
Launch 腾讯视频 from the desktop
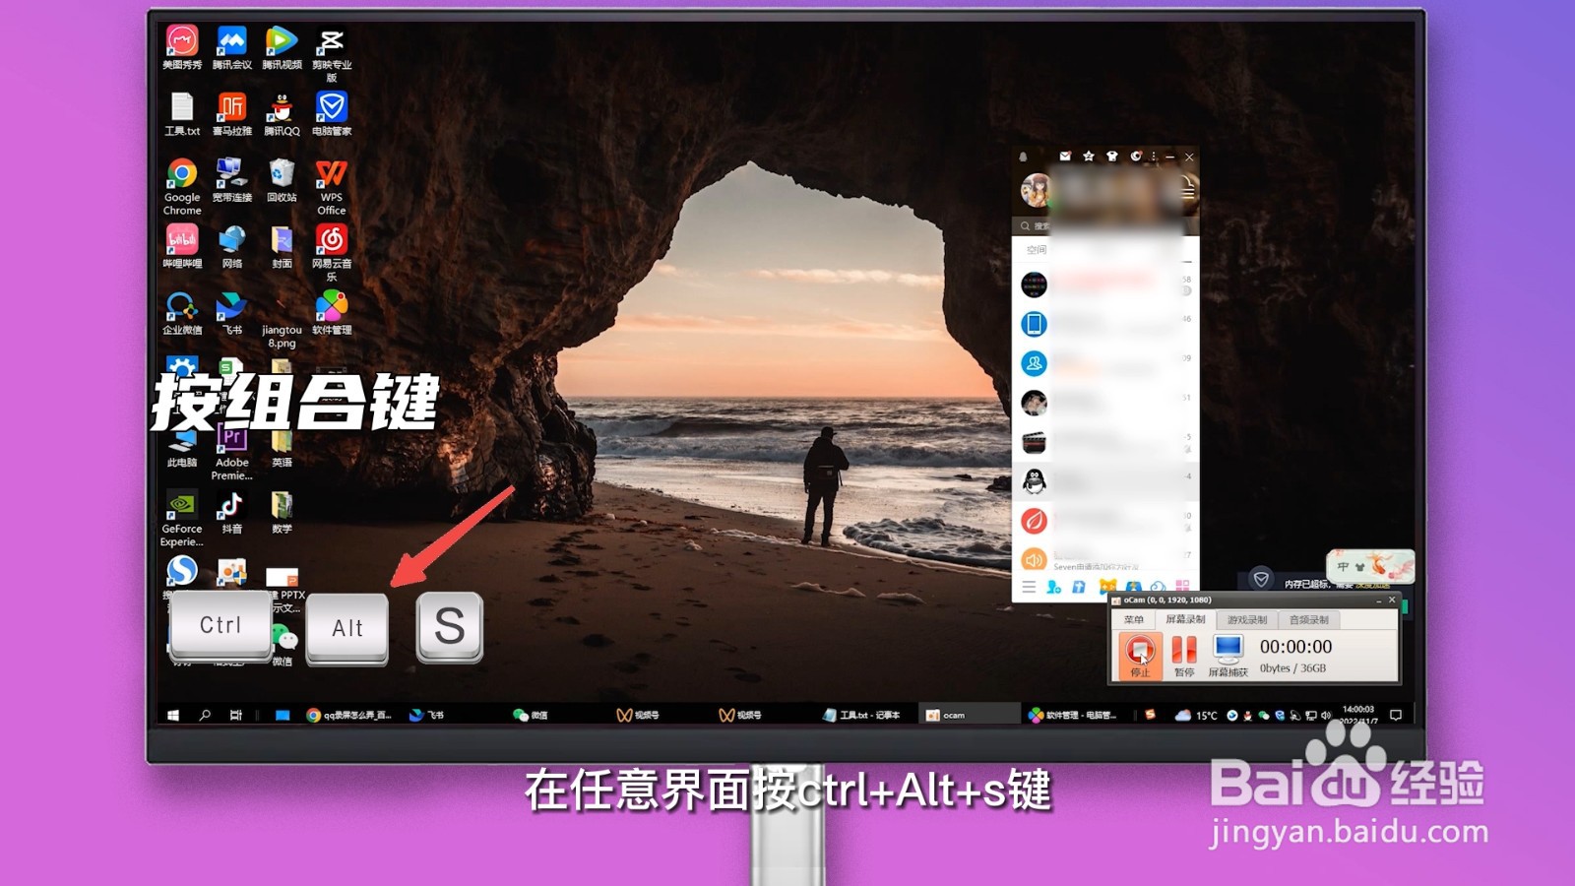282,48
